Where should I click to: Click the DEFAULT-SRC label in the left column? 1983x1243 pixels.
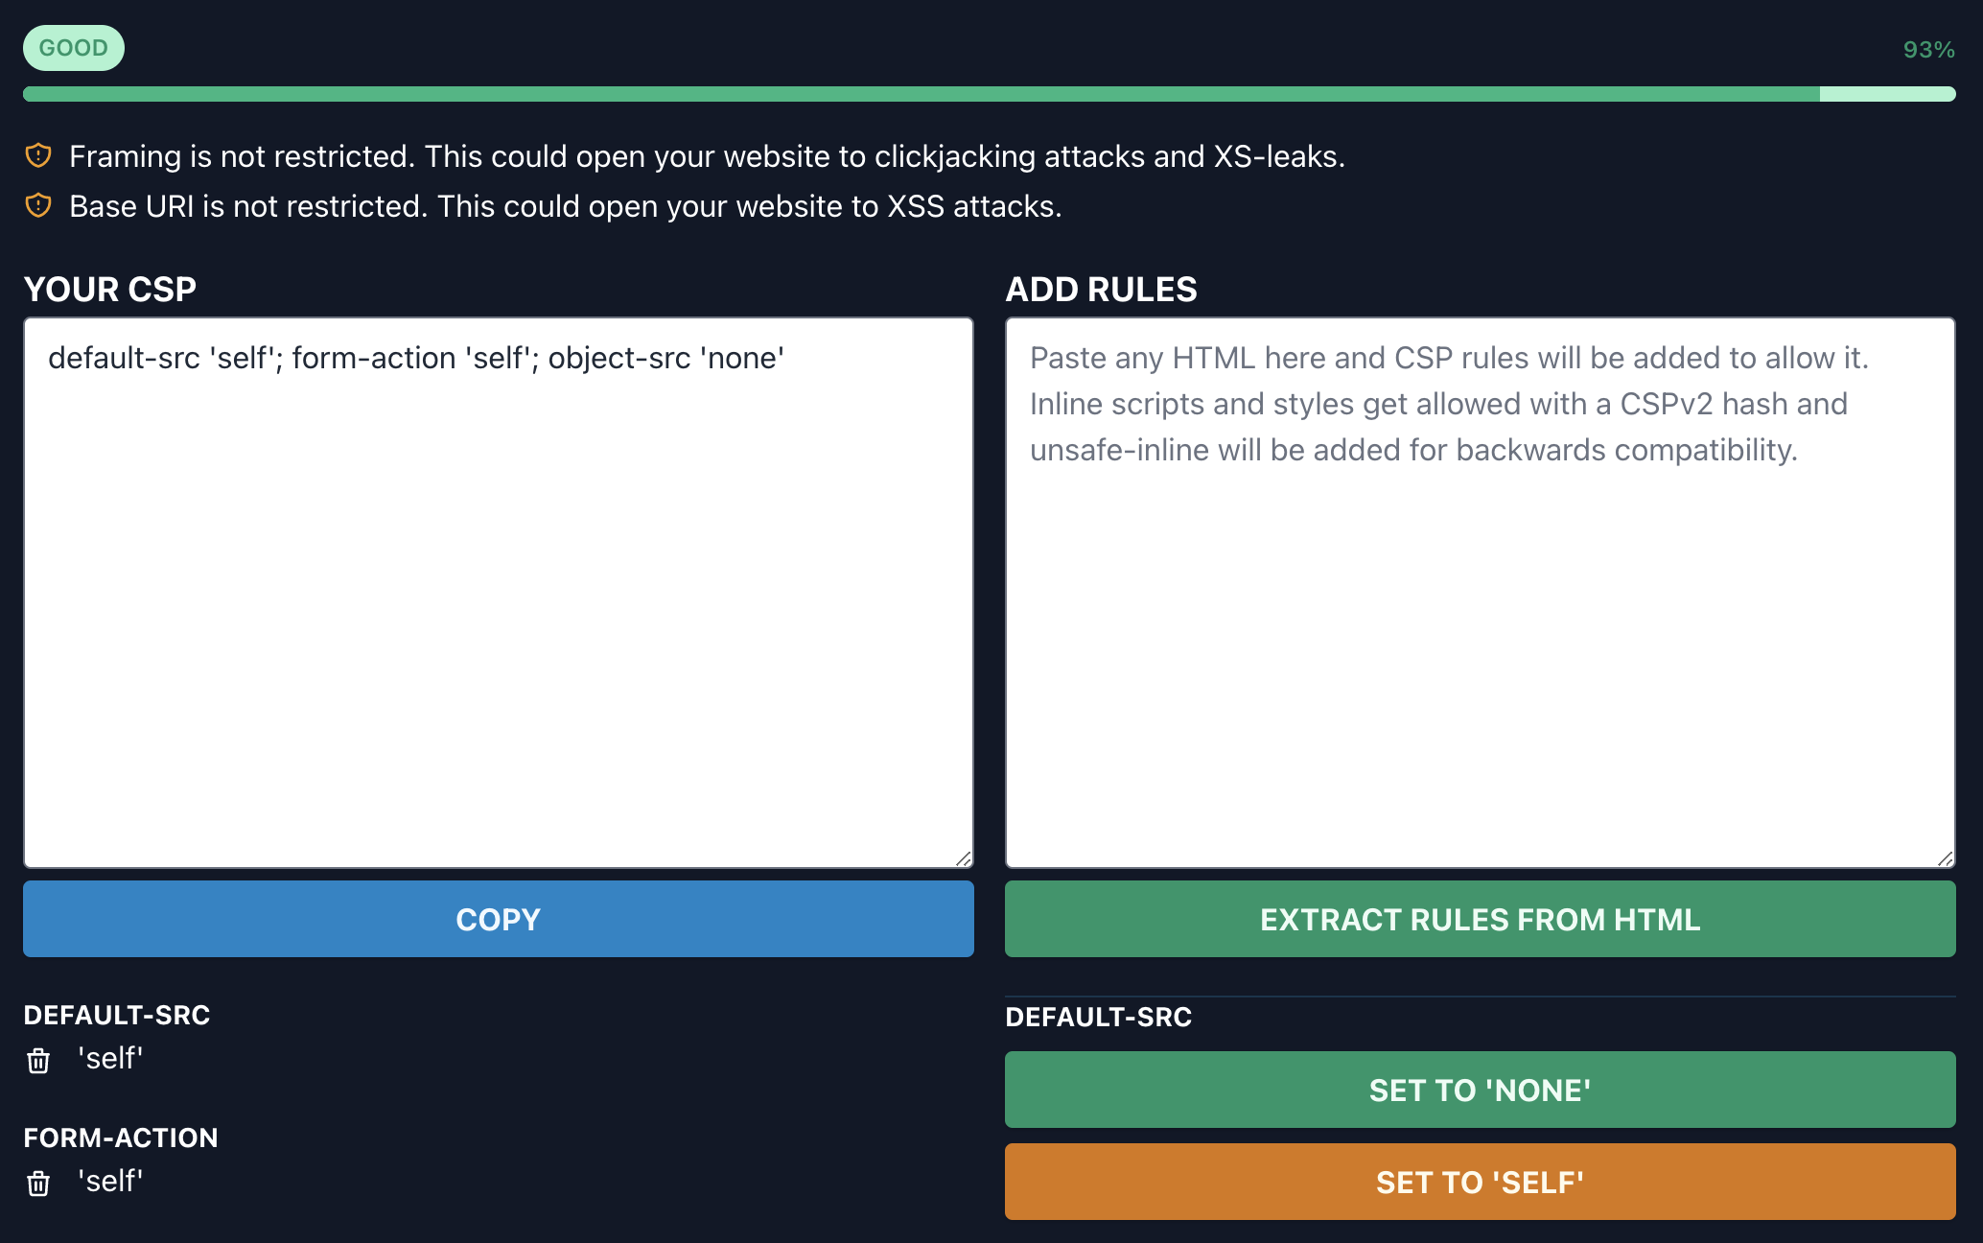tap(117, 1015)
